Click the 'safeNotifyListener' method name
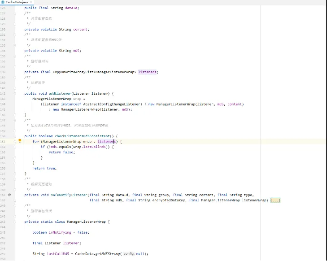 69,195
